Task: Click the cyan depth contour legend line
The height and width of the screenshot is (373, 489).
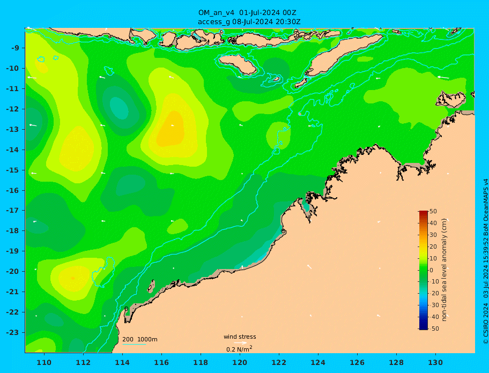Action: pyautogui.click(x=134, y=345)
